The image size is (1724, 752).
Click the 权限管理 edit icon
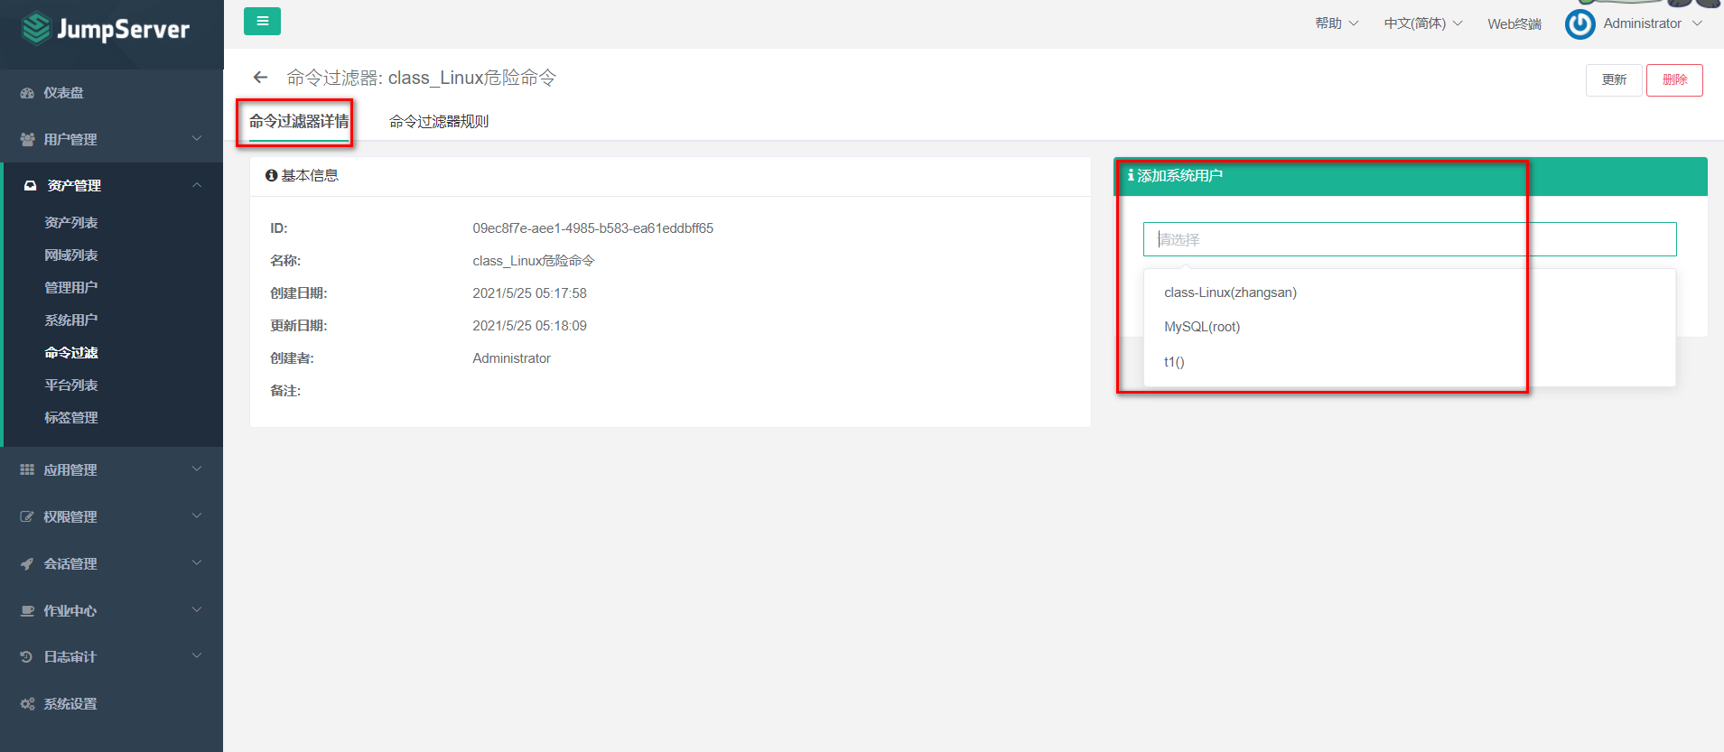click(27, 517)
